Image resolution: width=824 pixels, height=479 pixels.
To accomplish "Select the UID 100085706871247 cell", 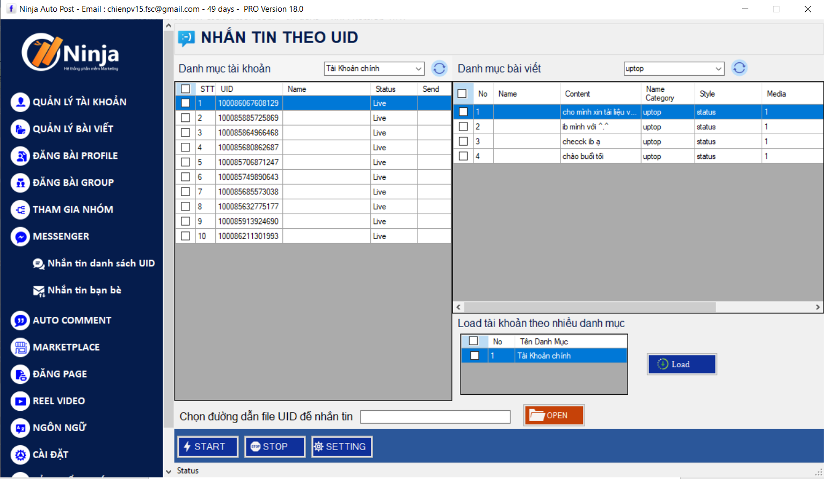I will [x=249, y=162].
